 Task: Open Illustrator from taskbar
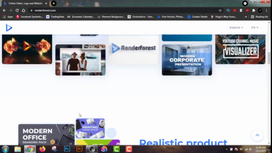[79, 149]
